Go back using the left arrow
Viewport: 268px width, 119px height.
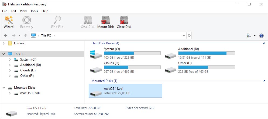pyautogui.click(x=6, y=35)
